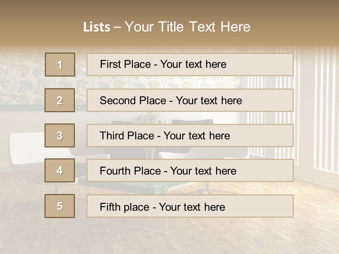The width and height of the screenshot is (339, 254).
Task: Click the brown header band above title
Action: tap(169, 9)
